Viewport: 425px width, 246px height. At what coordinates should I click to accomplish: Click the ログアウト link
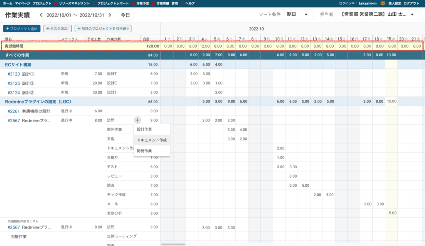click(x=411, y=3)
